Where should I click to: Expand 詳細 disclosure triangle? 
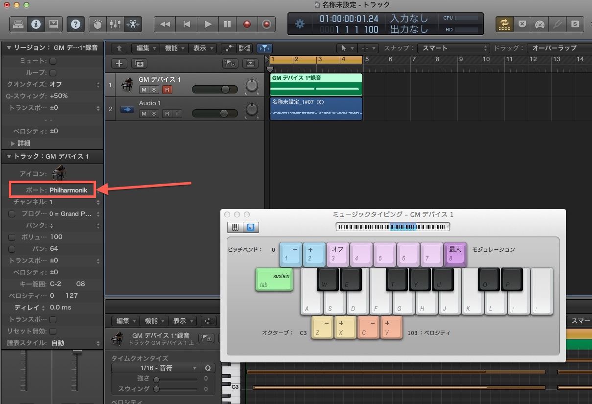pyautogui.click(x=13, y=143)
